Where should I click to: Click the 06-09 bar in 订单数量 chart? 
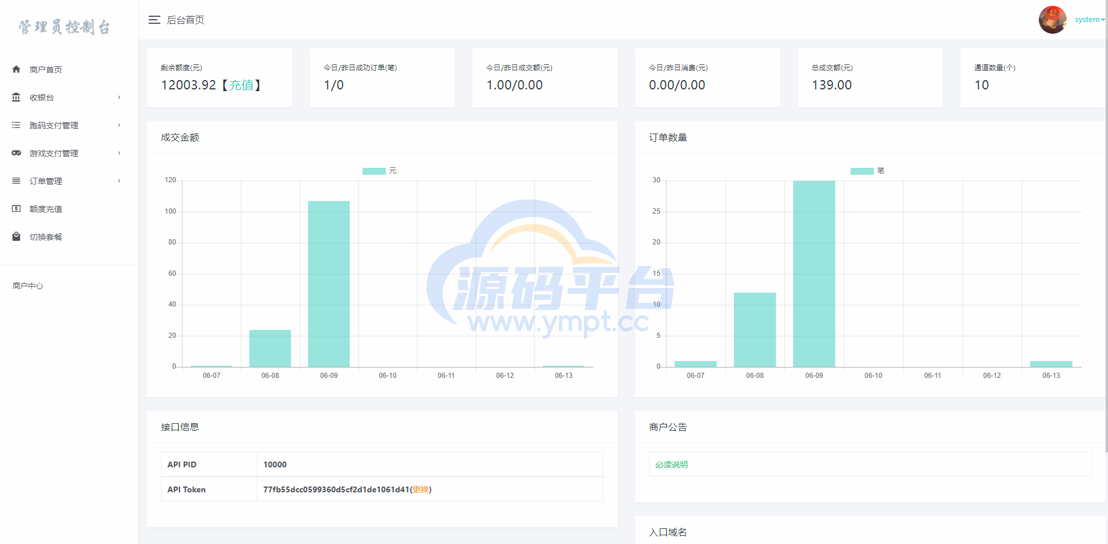point(814,273)
